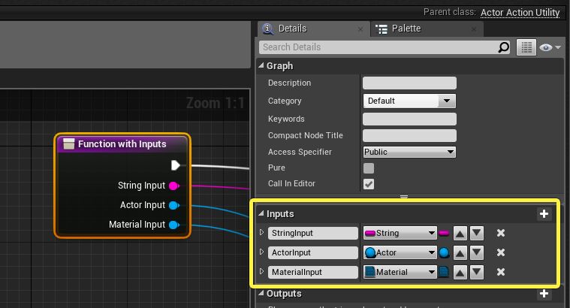
Task: Add a new input with plus button
Action: pyautogui.click(x=544, y=214)
